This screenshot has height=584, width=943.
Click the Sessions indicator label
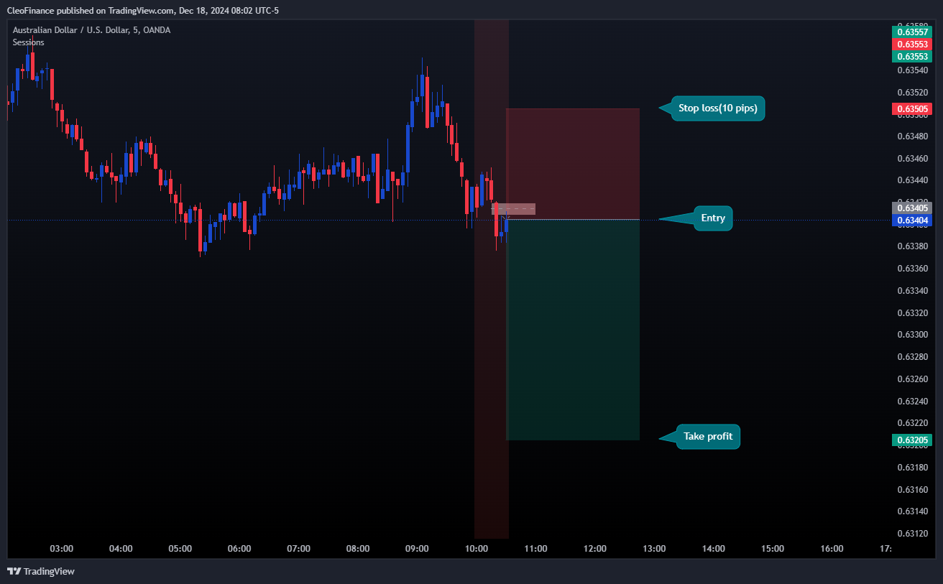click(x=28, y=42)
